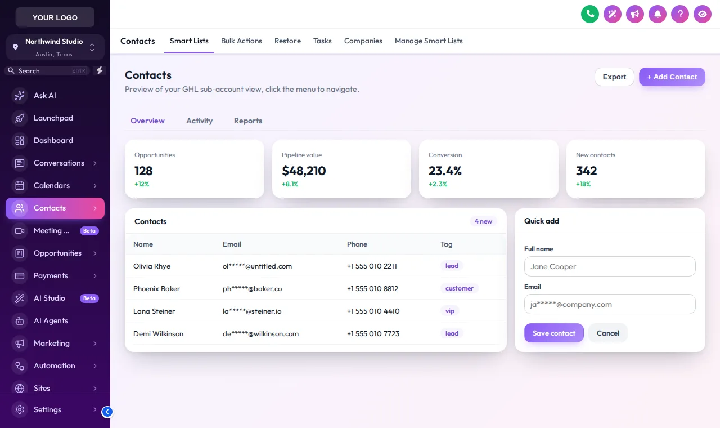This screenshot has width=720, height=428.
Task: Open the Companies tab
Action: click(x=363, y=41)
